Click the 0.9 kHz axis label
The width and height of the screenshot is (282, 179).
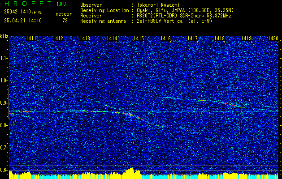tap(4, 103)
